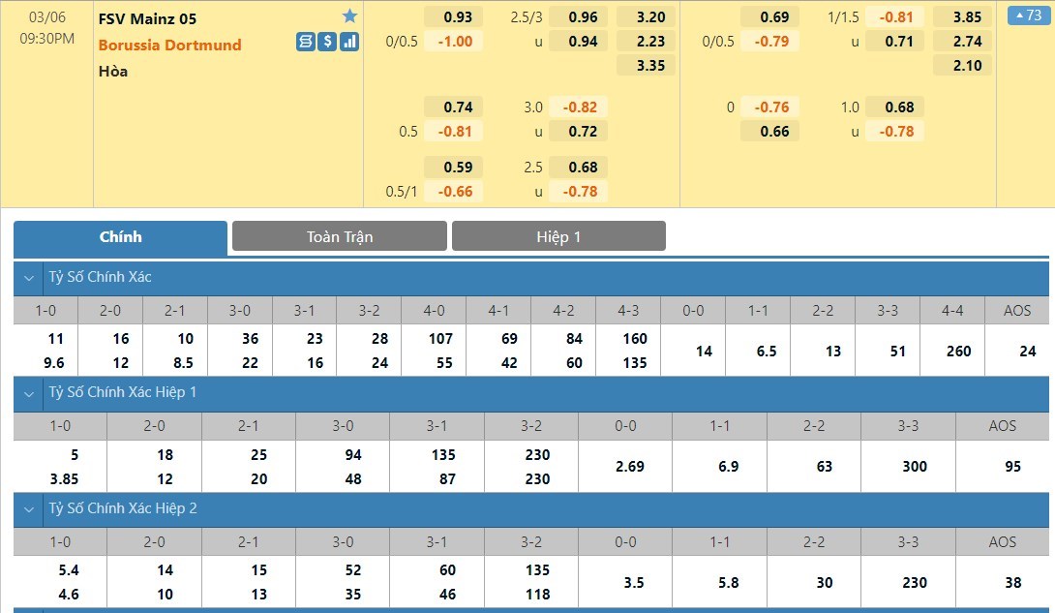Screen dimensions: 1055x613
Task: Collapse the Tỷ Số Chính Xác Hiệp 1 section
Action: [x=29, y=393]
